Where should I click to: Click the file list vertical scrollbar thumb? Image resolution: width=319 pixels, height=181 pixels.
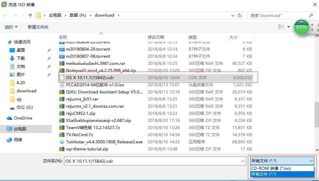(x=317, y=115)
